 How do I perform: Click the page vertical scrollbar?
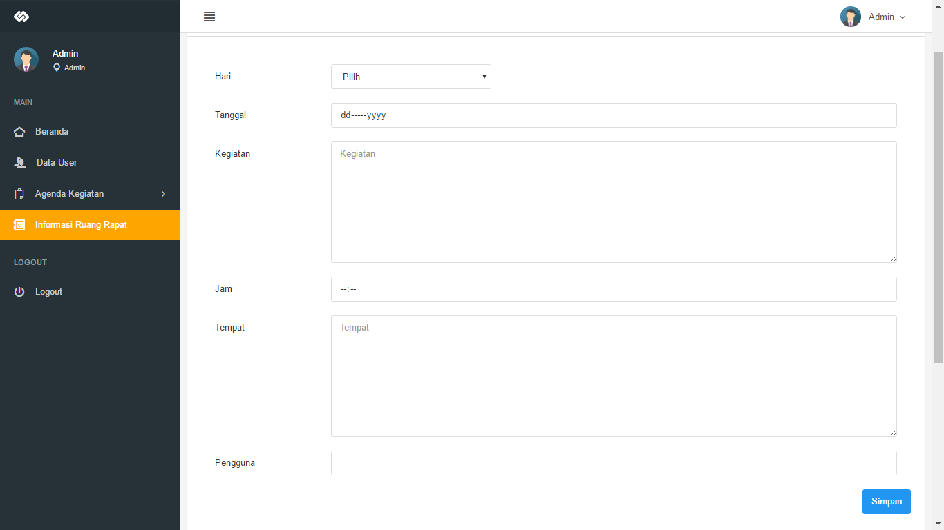[938, 207]
